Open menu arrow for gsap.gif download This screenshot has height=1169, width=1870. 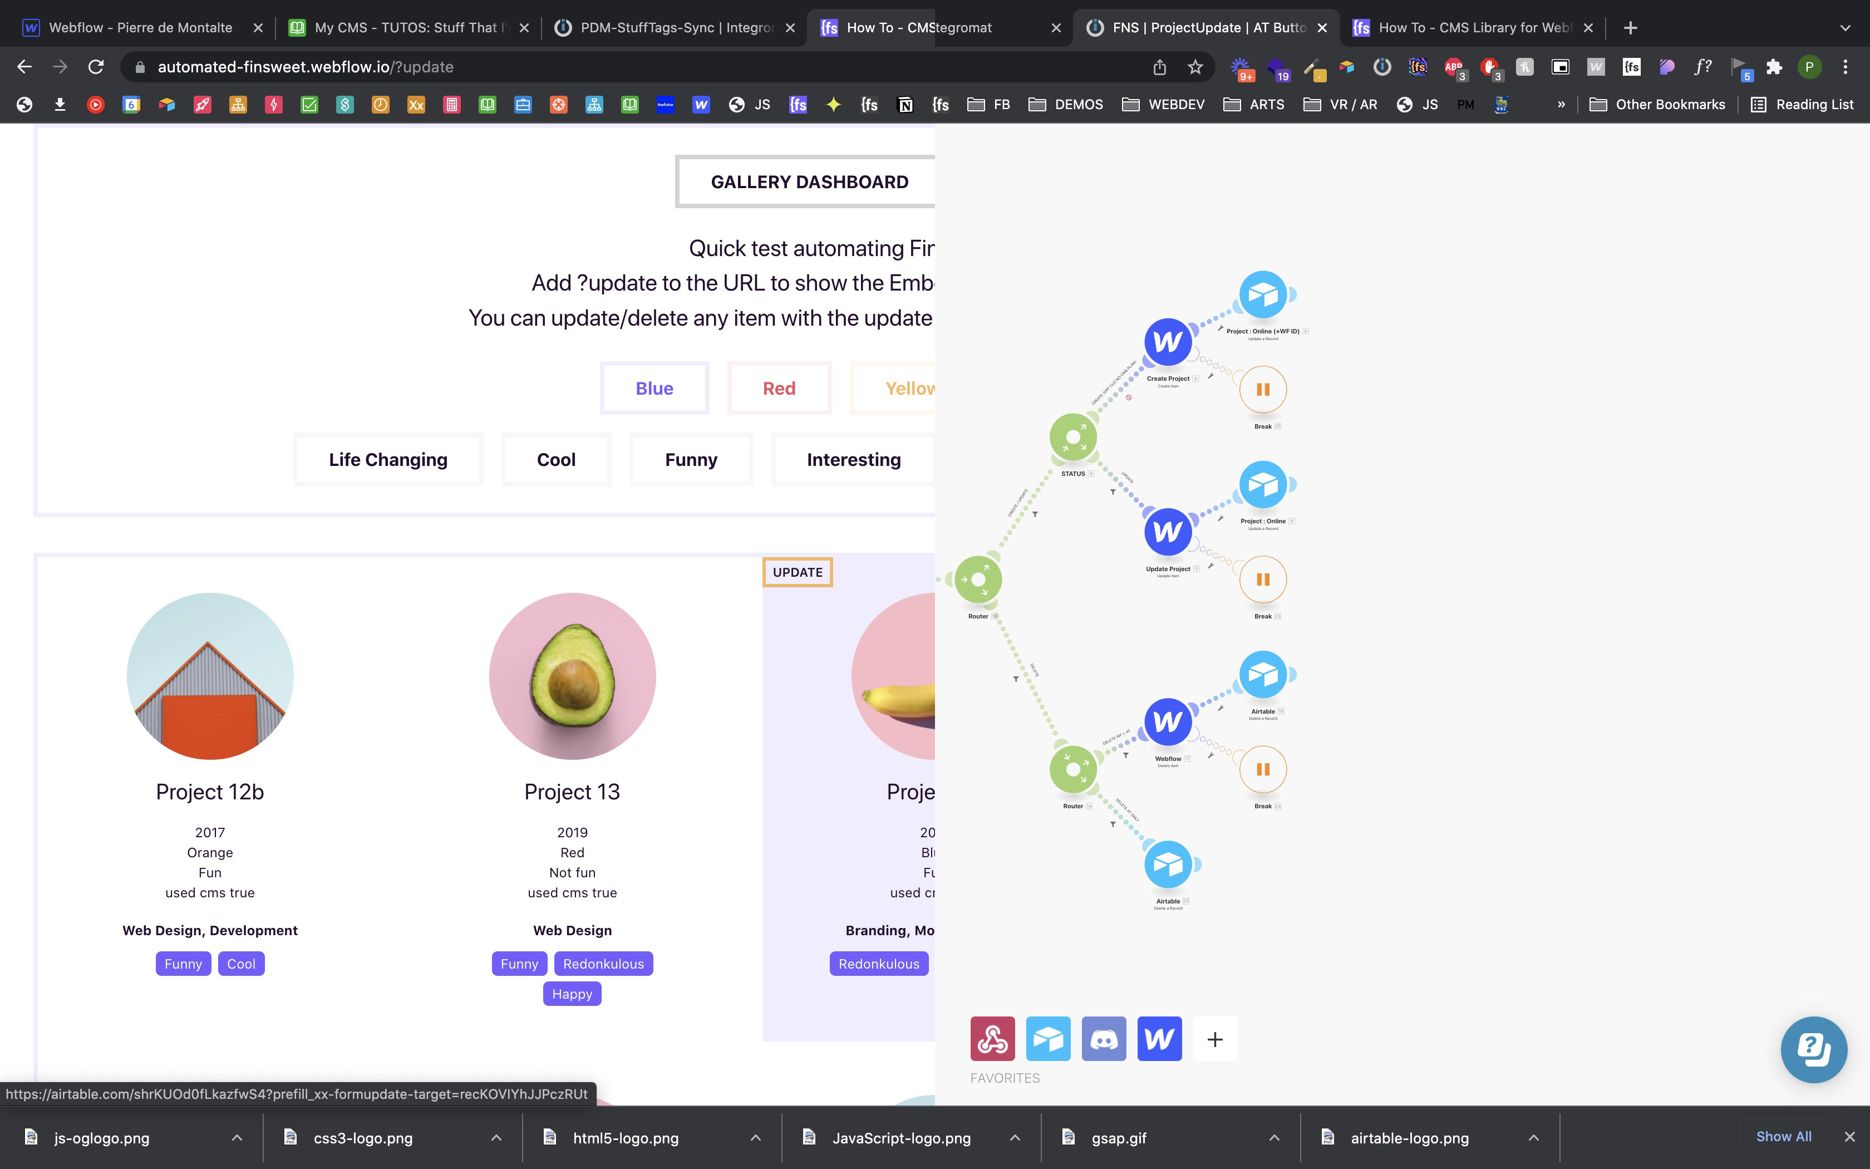1274,1137
